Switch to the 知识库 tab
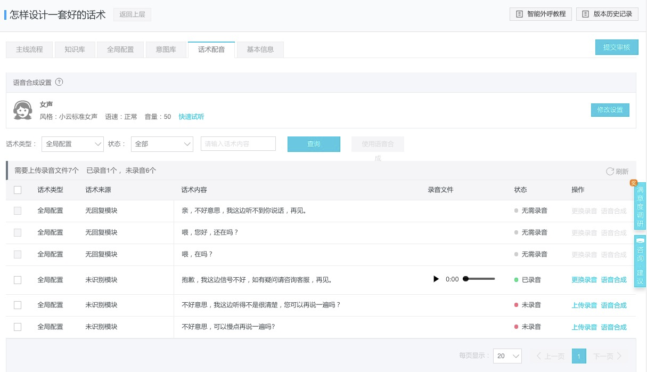 click(75, 50)
